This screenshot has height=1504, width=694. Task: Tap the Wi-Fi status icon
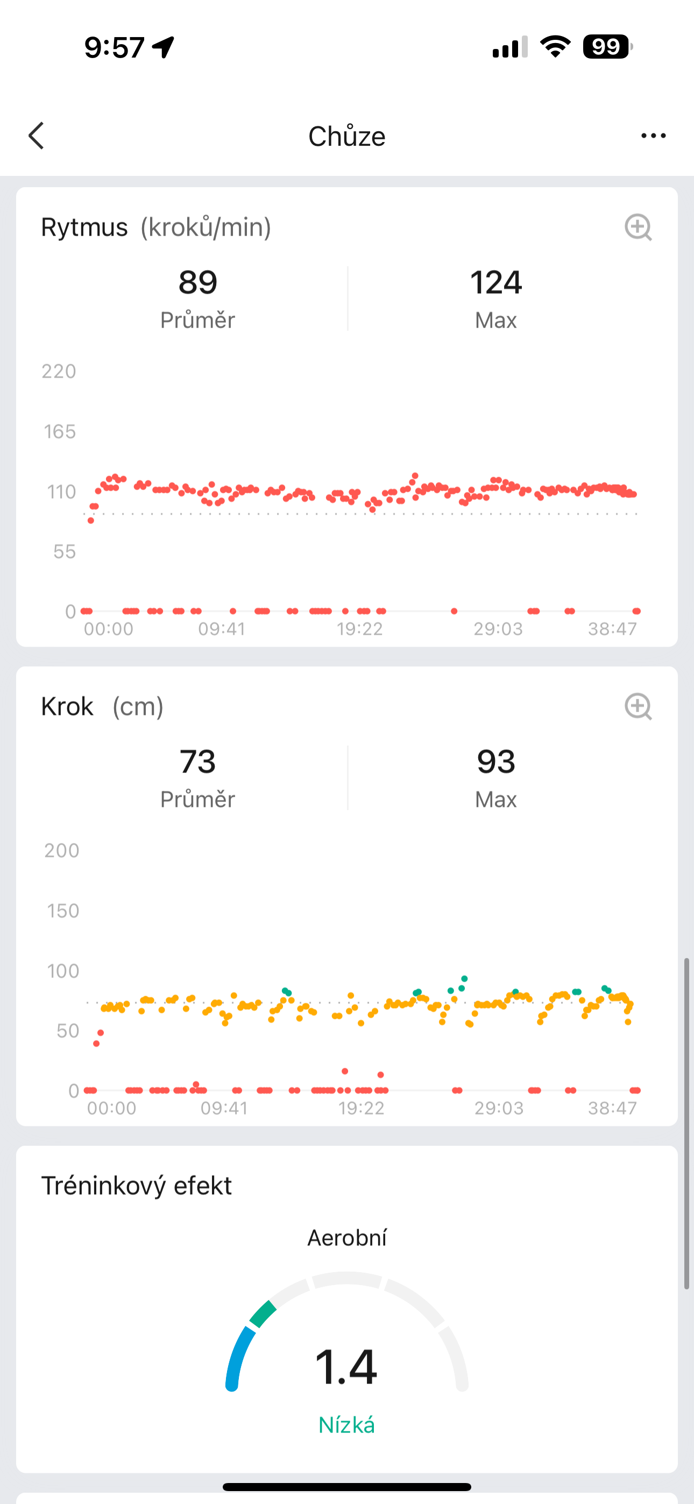[555, 47]
